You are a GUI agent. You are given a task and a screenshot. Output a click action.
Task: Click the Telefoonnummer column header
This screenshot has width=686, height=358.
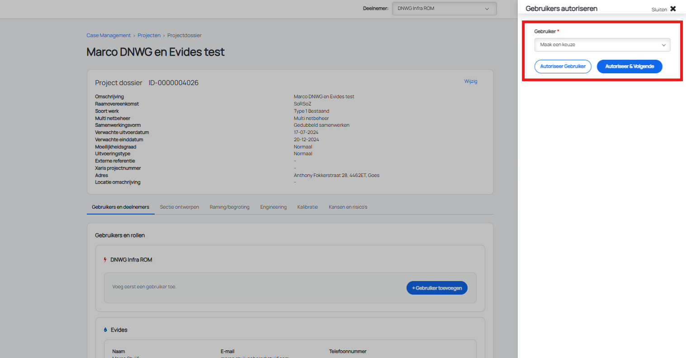[x=348, y=352]
